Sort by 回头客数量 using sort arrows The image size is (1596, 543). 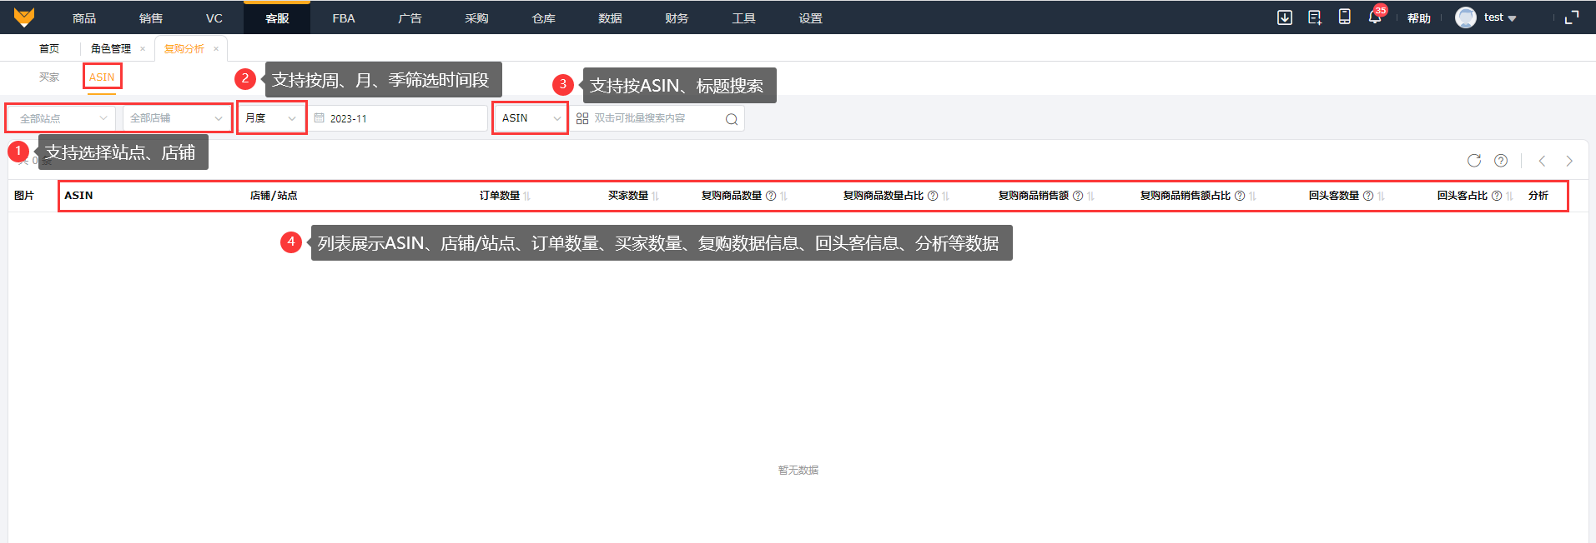click(1382, 196)
